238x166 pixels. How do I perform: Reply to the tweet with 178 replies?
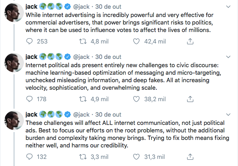point(29,99)
